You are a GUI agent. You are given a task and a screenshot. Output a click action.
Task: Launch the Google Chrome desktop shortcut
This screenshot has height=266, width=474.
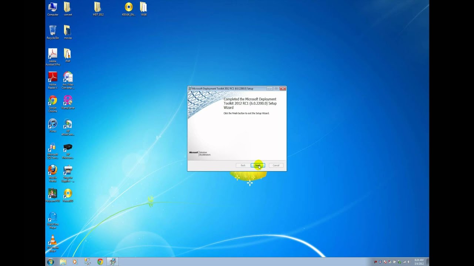[x=53, y=104]
